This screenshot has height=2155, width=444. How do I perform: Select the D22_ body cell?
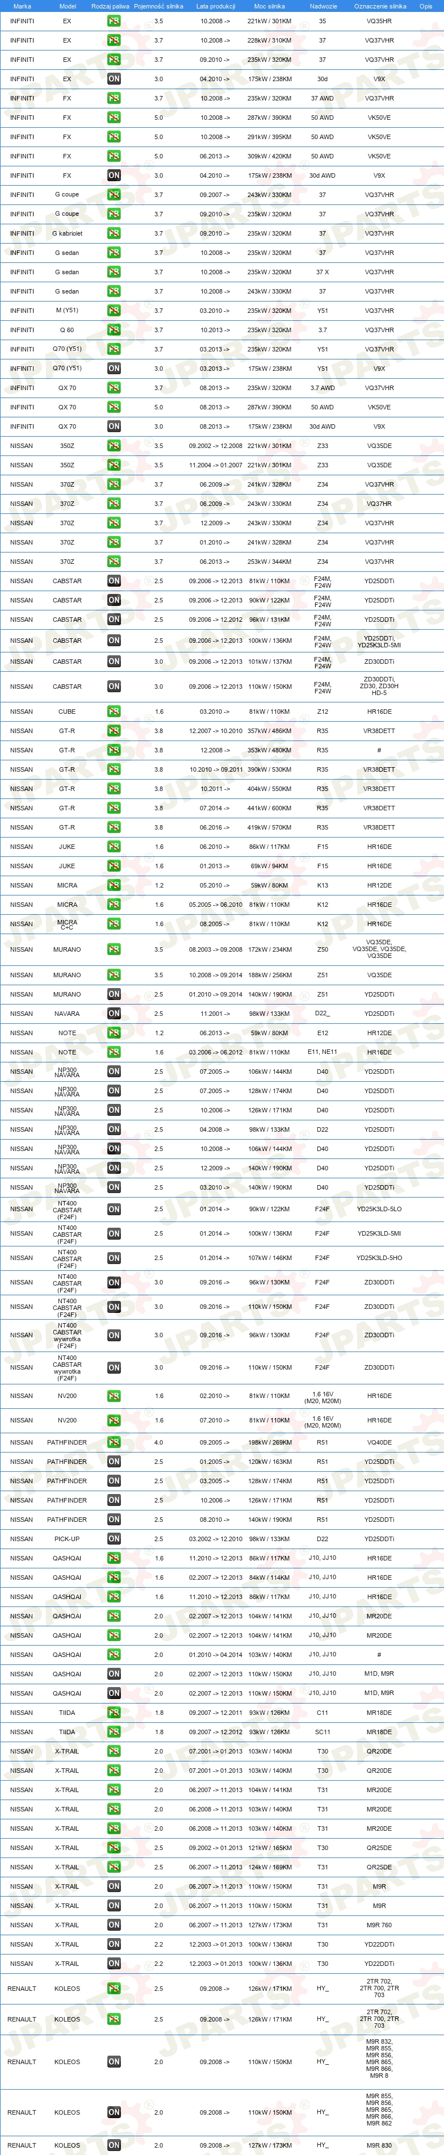[x=322, y=1014]
